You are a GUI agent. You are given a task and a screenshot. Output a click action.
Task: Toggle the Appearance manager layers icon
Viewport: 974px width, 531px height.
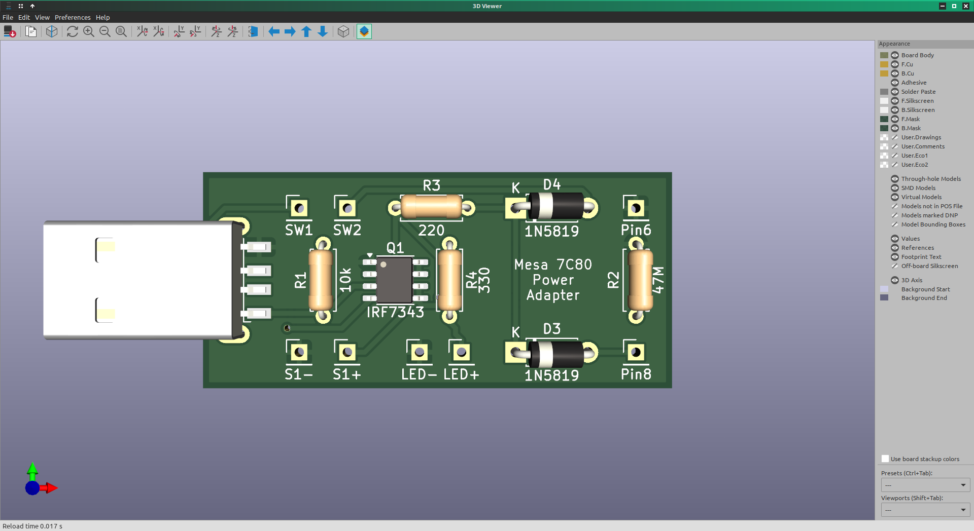click(x=364, y=31)
